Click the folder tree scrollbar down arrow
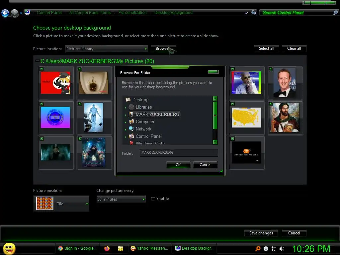The width and height of the screenshot is (340, 255). pyautogui.click(x=215, y=142)
